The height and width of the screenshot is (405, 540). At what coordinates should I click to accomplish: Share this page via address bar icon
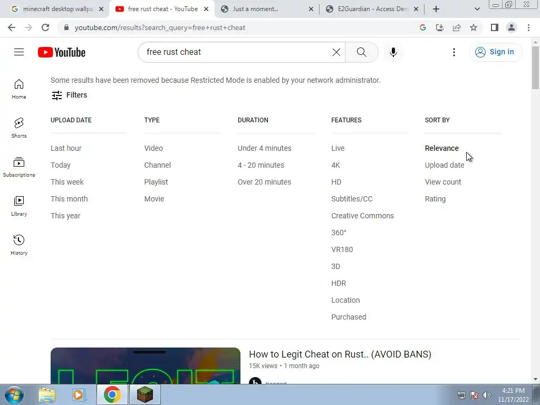[457, 27]
